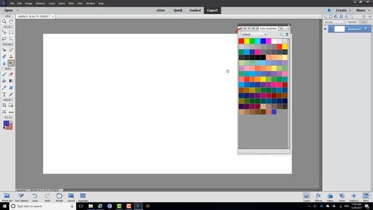Open the layer blend mode Normal dropdown
This screenshot has width=373, height=210.
[335, 22]
